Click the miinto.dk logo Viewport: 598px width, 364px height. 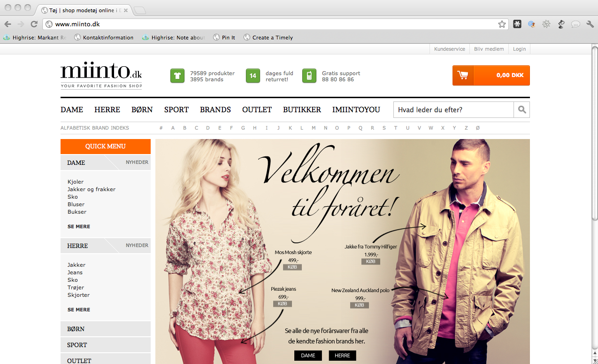tap(101, 75)
